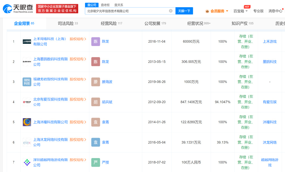Select 袁 avatar in 上海沐瞳 row

(x=96, y=122)
